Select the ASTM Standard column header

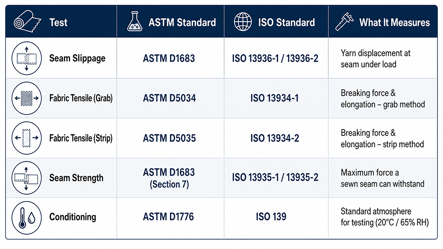[x=170, y=22]
